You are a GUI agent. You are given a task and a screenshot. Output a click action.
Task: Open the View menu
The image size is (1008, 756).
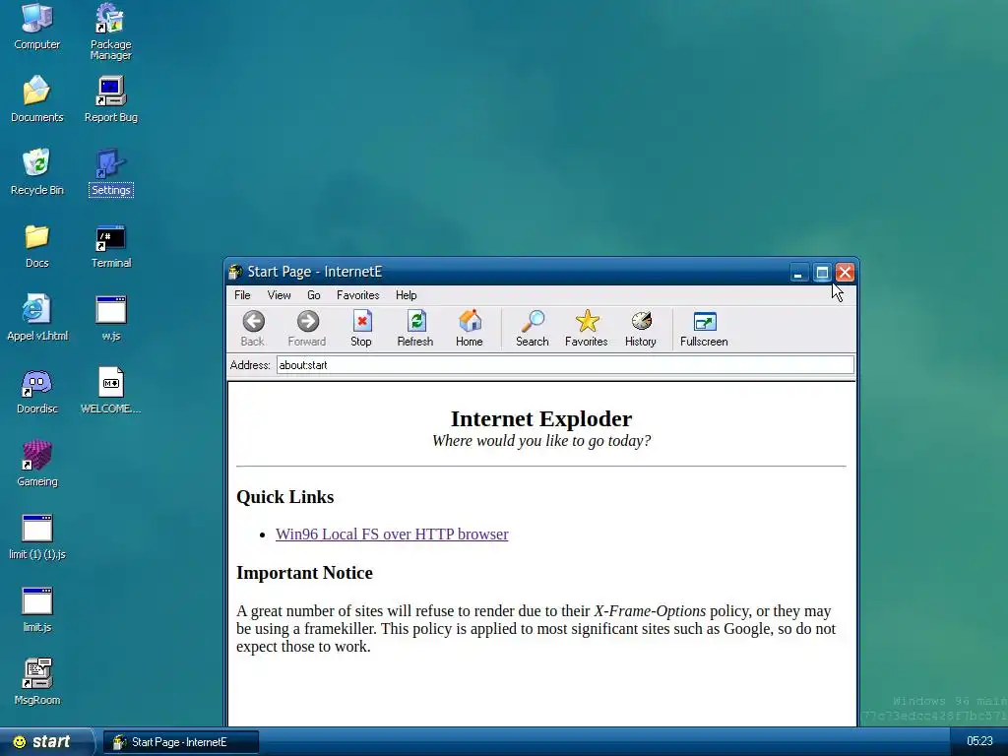coord(279,295)
